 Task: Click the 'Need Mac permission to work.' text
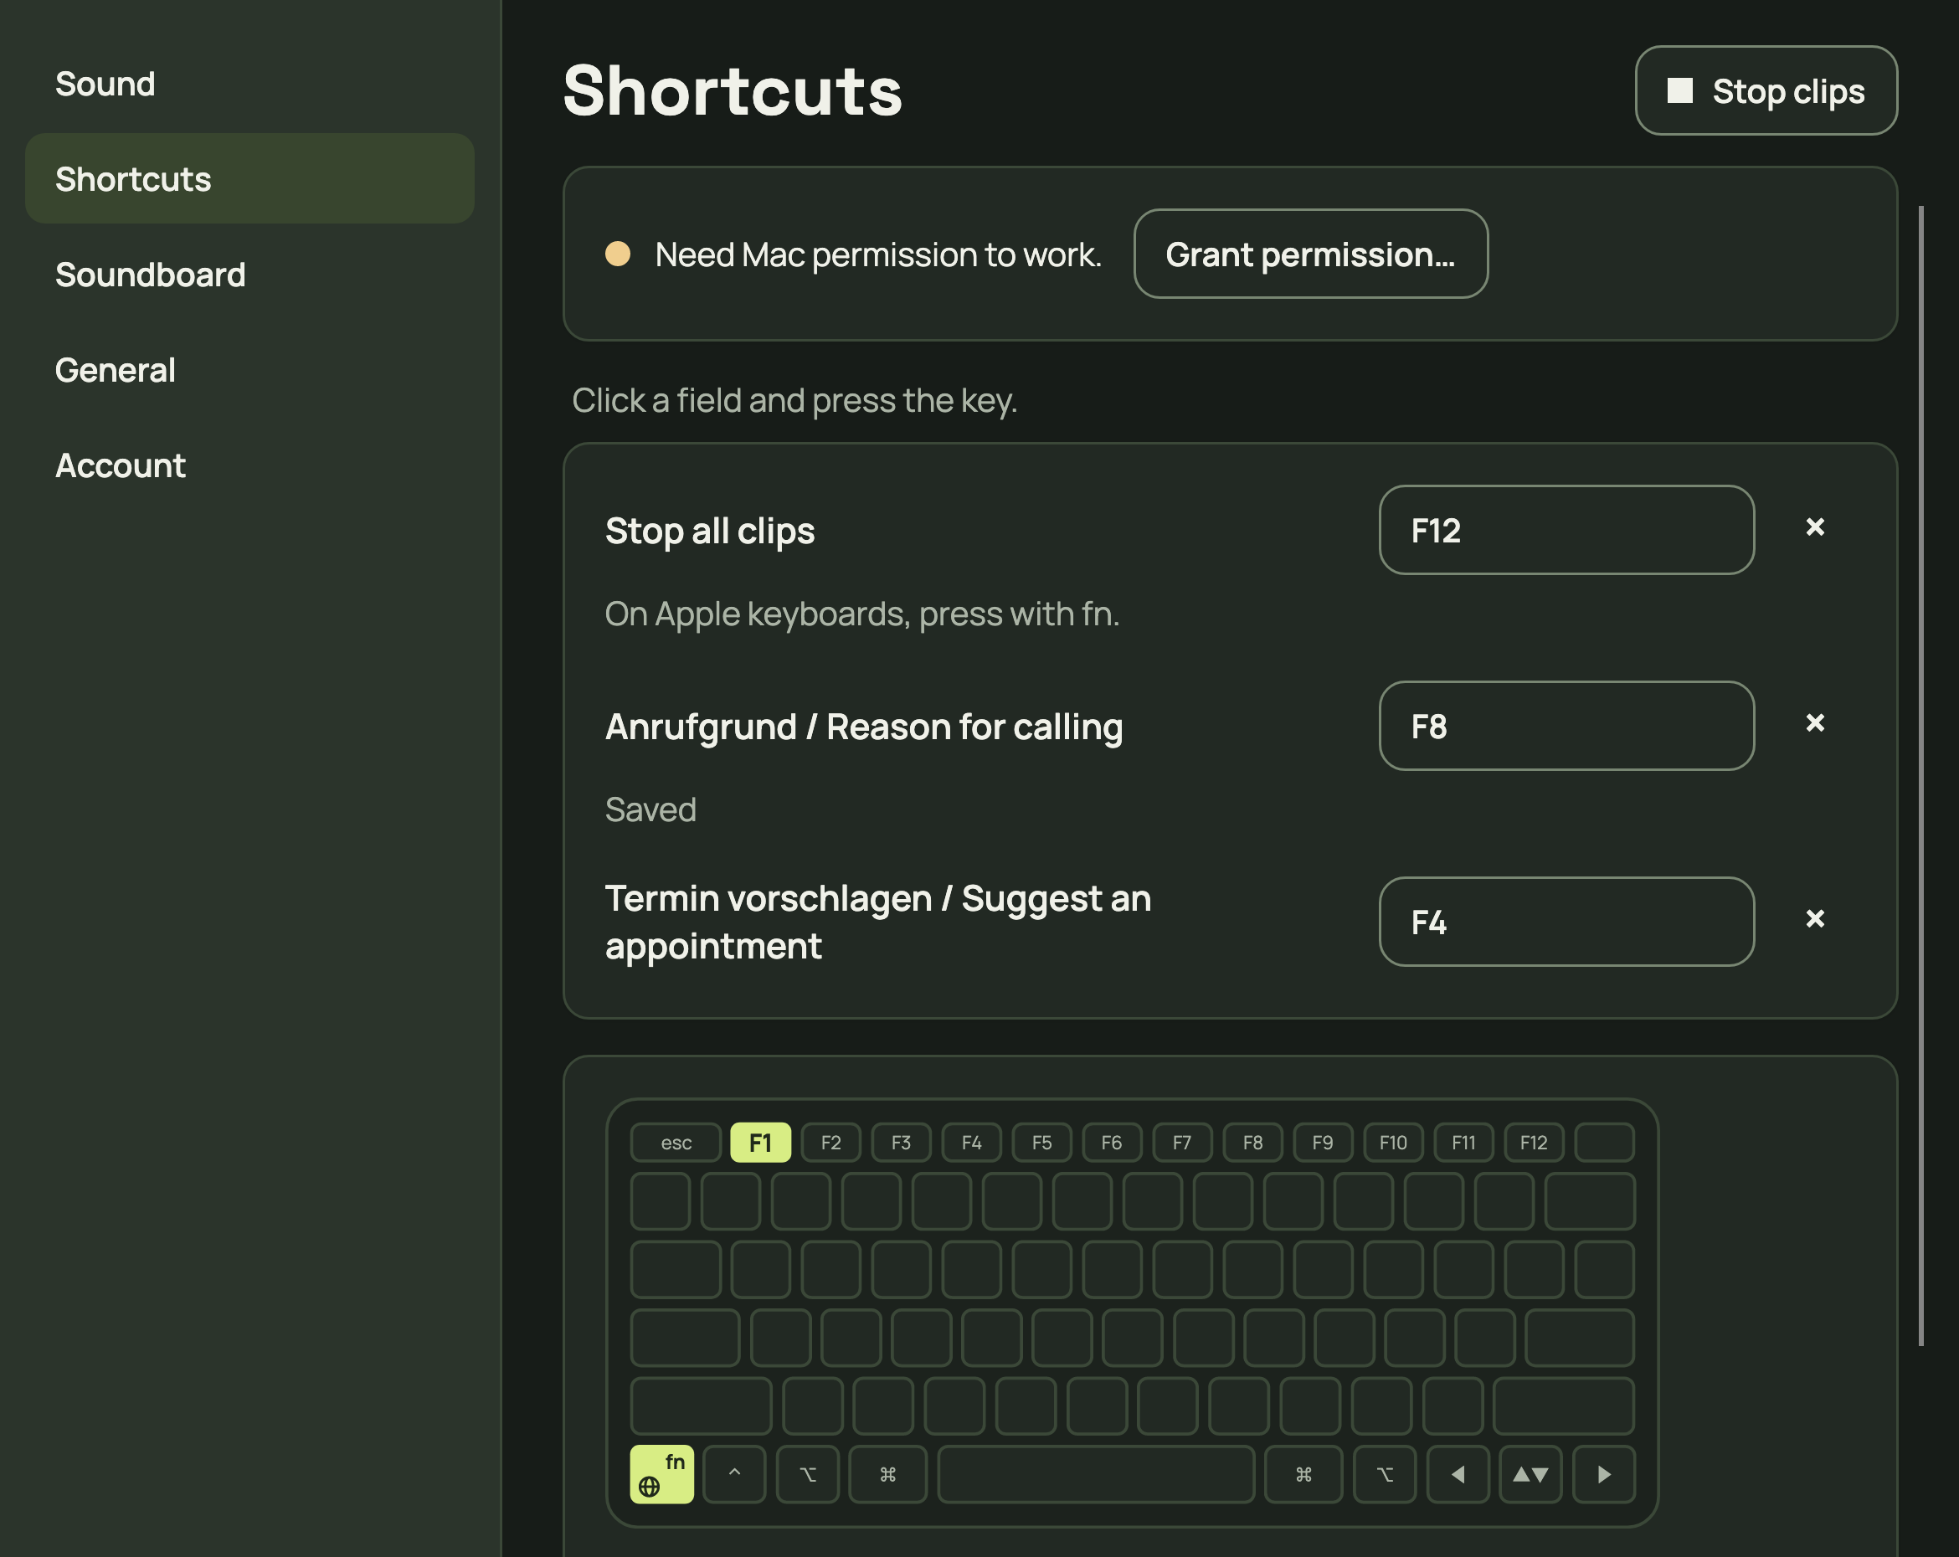877,254
